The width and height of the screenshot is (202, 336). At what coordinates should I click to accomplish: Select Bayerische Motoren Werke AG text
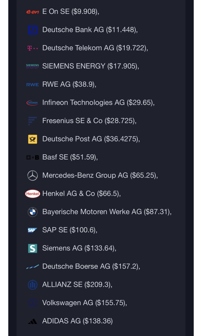[92, 212]
